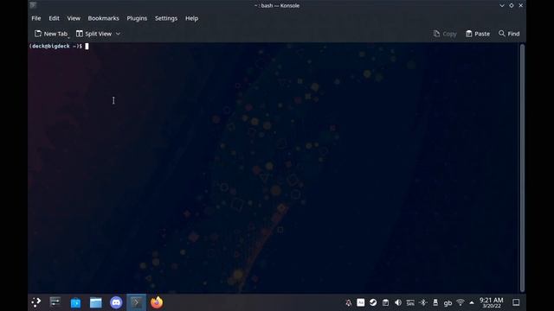Image resolution: width=554 pixels, height=311 pixels.
Task: Open Find in the Konsole toolbar
Action: pyautogui.click(x=509, y=34)
